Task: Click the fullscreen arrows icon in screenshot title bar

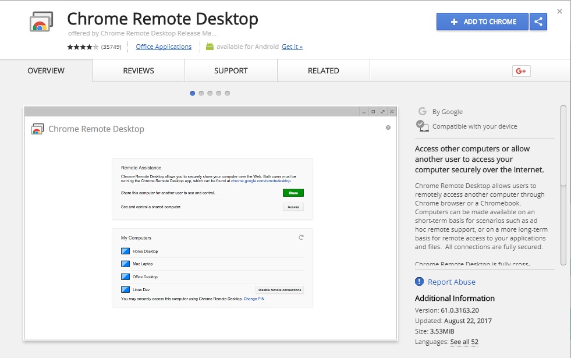Action: coord(383,112)
